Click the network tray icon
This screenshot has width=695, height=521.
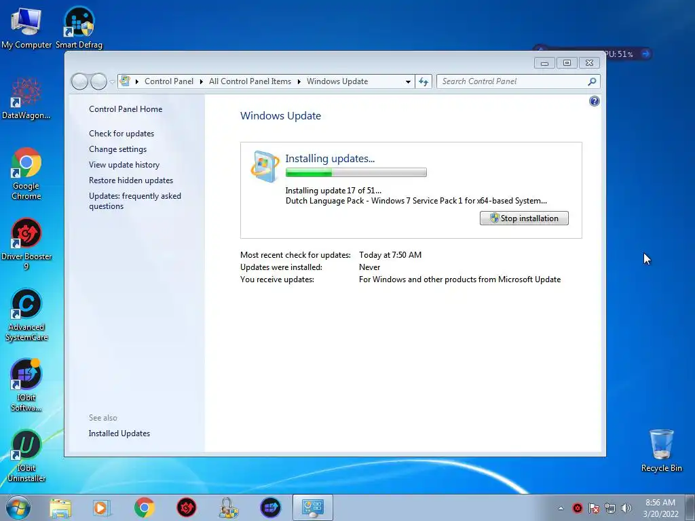[x=610, y=508]
